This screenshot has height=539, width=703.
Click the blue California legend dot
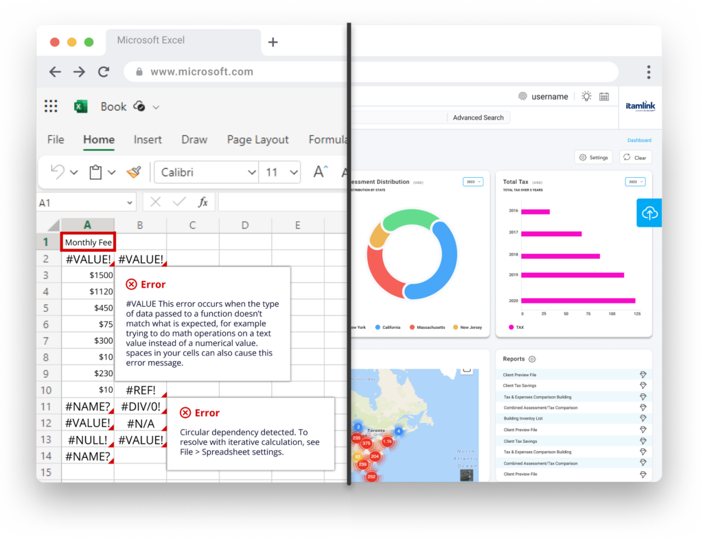(x=378, y=328)
